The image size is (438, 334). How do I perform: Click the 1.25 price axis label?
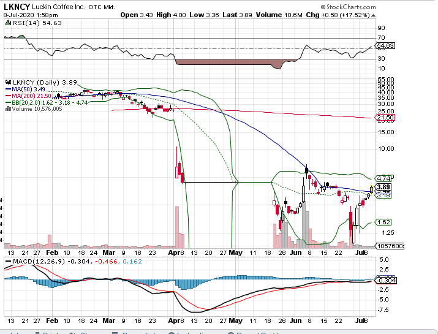[x=388, y=233]
